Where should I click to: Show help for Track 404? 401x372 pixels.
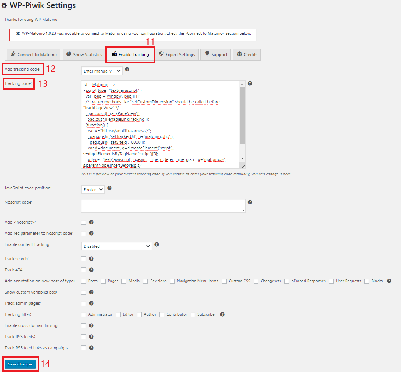(91, 270)
